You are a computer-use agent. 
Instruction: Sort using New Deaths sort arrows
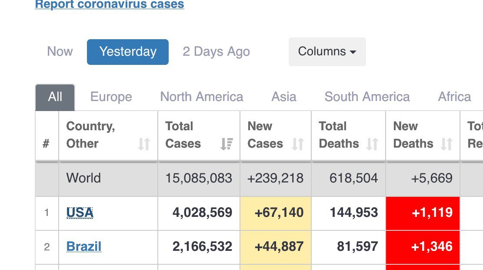click(x=446, y=144)
